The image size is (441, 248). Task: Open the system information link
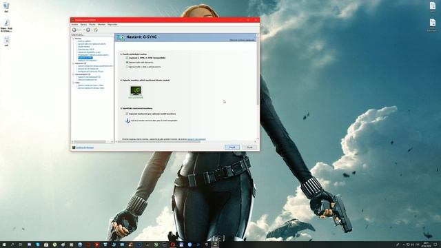tap(84, 147)
